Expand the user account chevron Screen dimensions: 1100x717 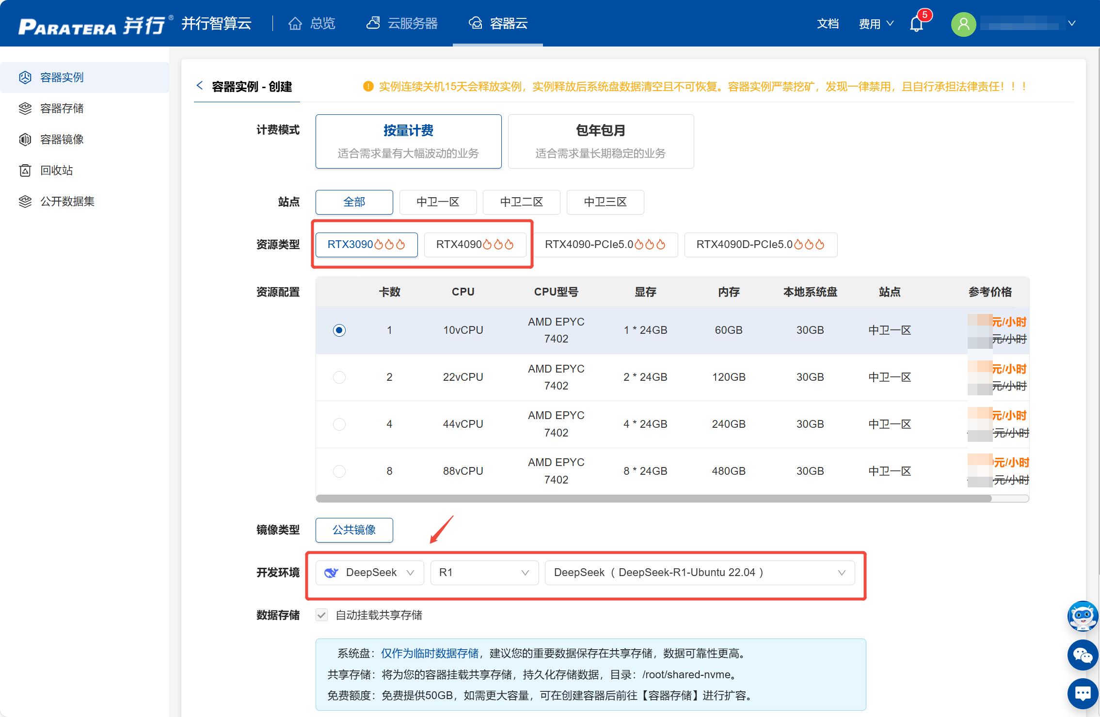(x=1072, y=23)
